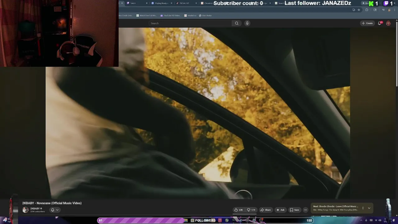Open the Next queue three-dot options

(x=363, y=208)
